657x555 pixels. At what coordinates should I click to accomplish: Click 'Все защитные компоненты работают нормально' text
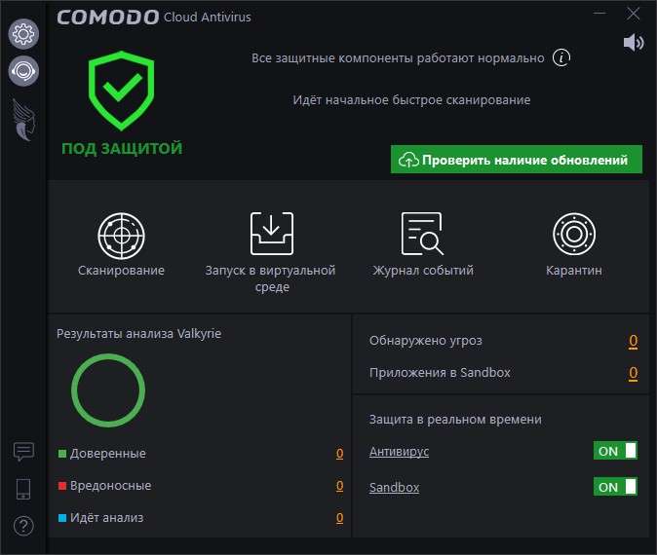click(x=398, y=58)
